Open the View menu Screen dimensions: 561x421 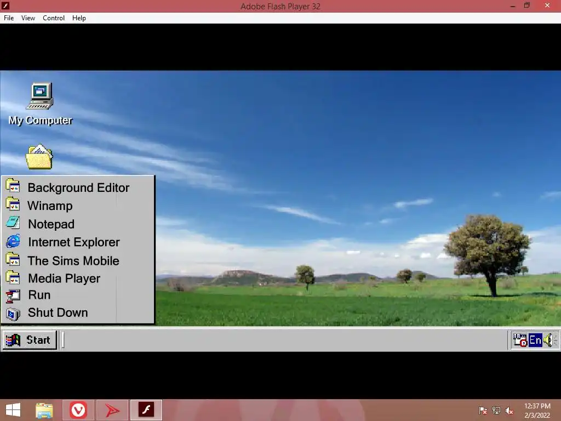[28, 18]
